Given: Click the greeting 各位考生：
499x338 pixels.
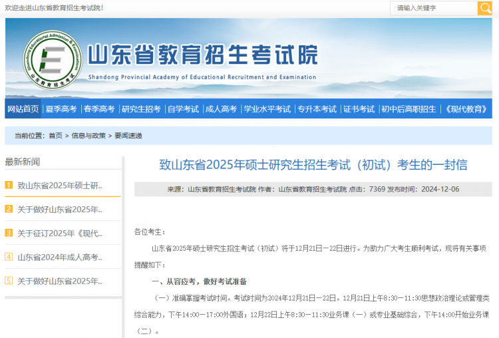Looking at the screenshot, I should click(150, 232).
